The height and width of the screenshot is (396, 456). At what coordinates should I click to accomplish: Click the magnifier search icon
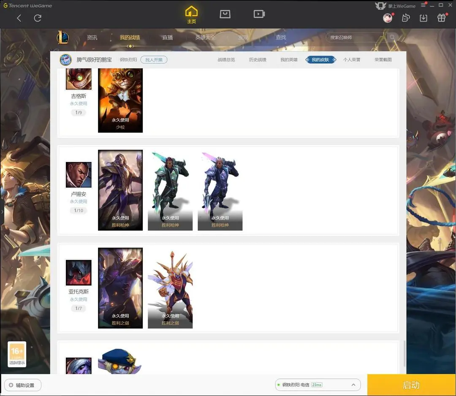[392, 37]
